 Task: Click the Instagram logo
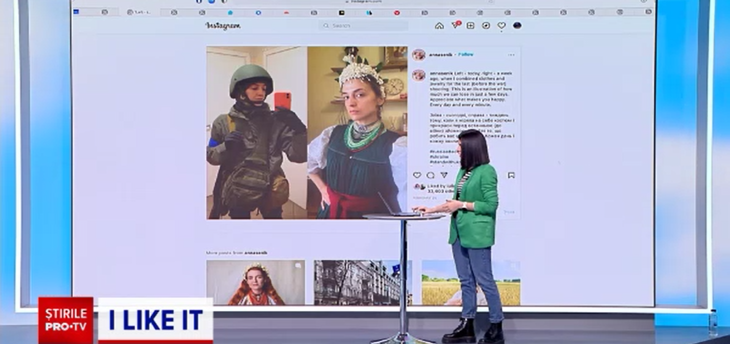click(223, 27)
